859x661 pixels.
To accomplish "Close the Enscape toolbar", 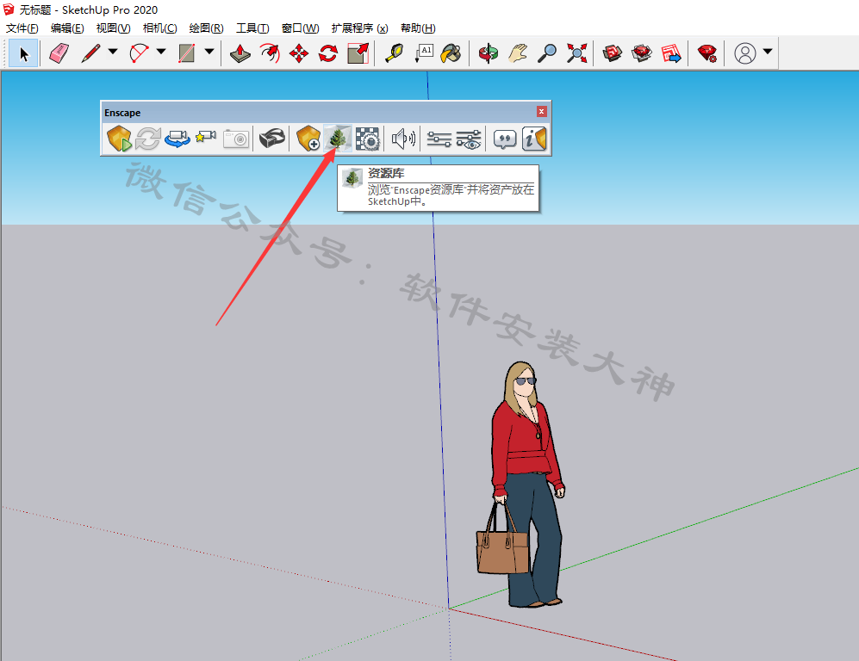I will 541,112.
